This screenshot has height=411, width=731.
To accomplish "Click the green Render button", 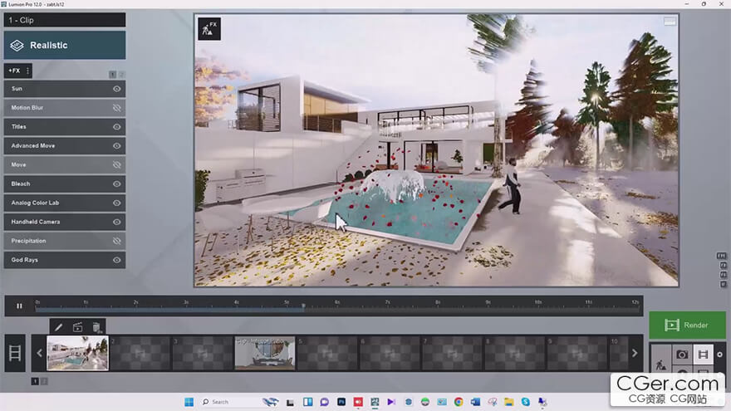I will click(687, 325).
